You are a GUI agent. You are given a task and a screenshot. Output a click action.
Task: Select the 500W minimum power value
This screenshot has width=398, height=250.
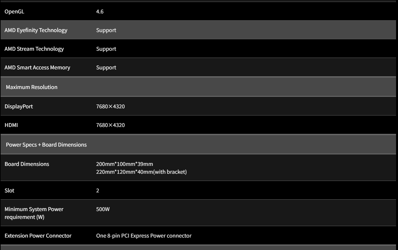pyautogui.click(x=103, y=209)
